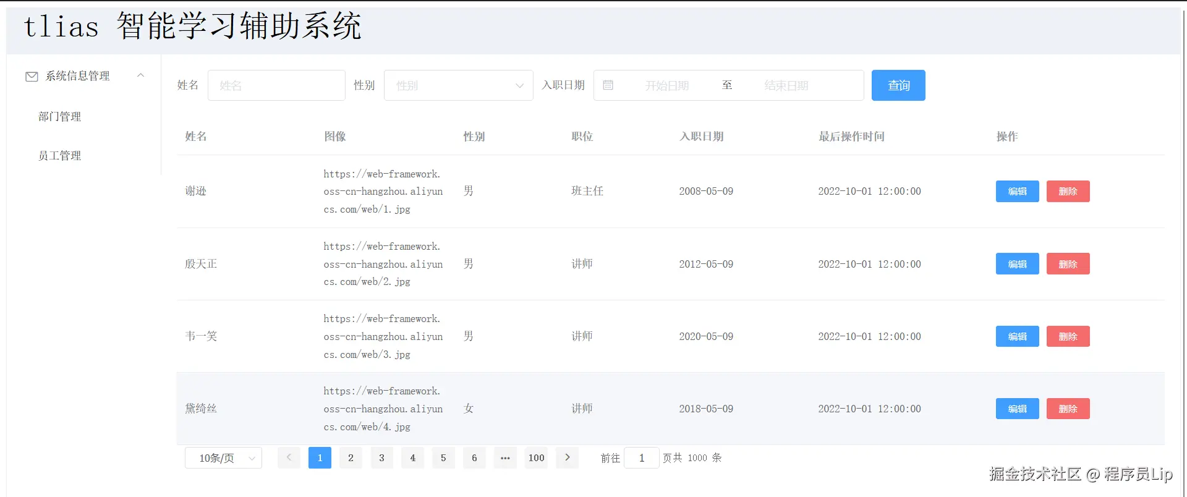1187x497 pixels.
Task: Open the 员工管理 menu item
Action: click(60, 155)
